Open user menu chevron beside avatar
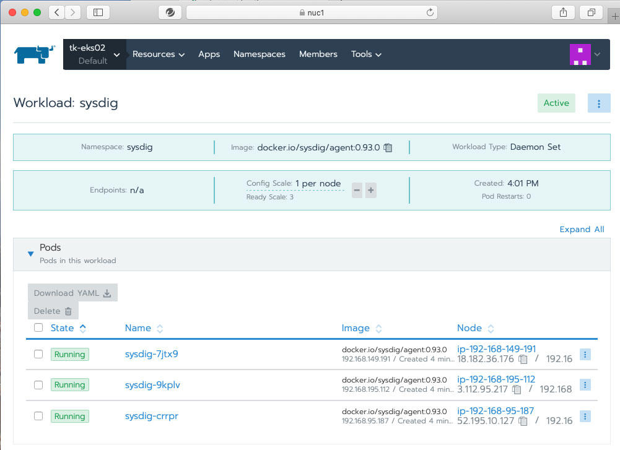Viewport: 620px width, 450px height. (x=597, y=54)
